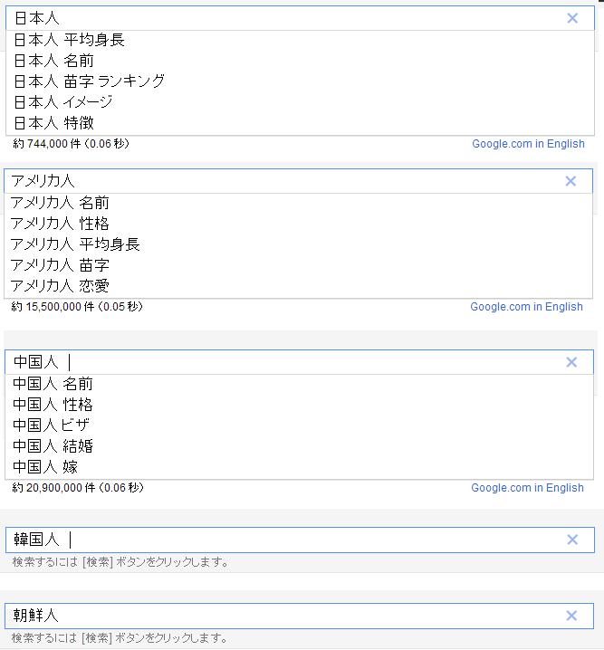Choose suggestion 中国人 結婚

(53, 446)
